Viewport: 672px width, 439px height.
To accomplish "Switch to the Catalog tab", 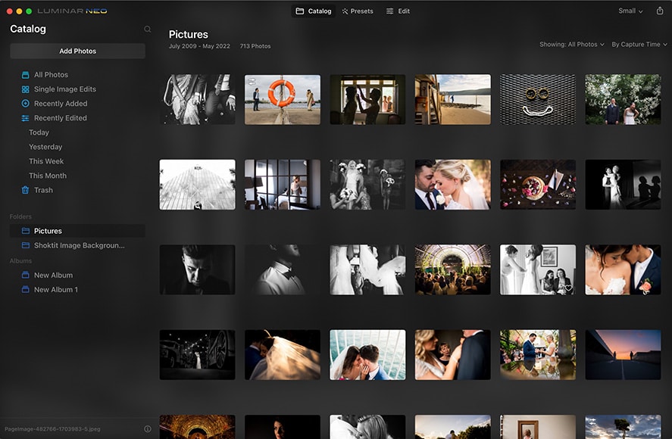I will tap(314, 11).
